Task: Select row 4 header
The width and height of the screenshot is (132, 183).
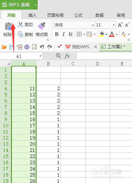Action: tap(5, 88)
